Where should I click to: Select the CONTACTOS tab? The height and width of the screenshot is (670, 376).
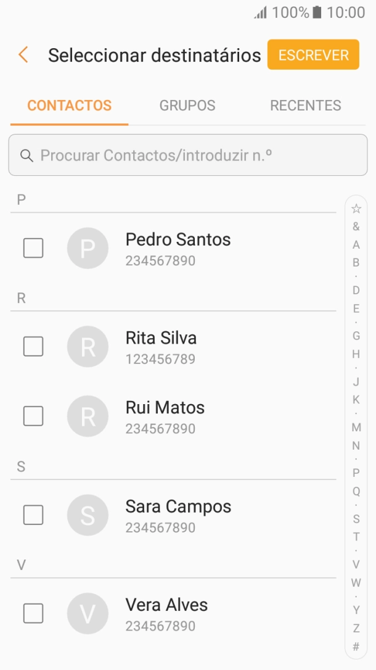[68, 105]
